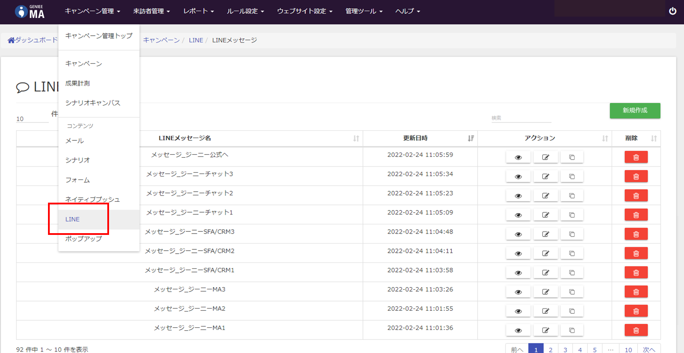Delete メッセージ_ジーニーMA3 row

(636, 292)
